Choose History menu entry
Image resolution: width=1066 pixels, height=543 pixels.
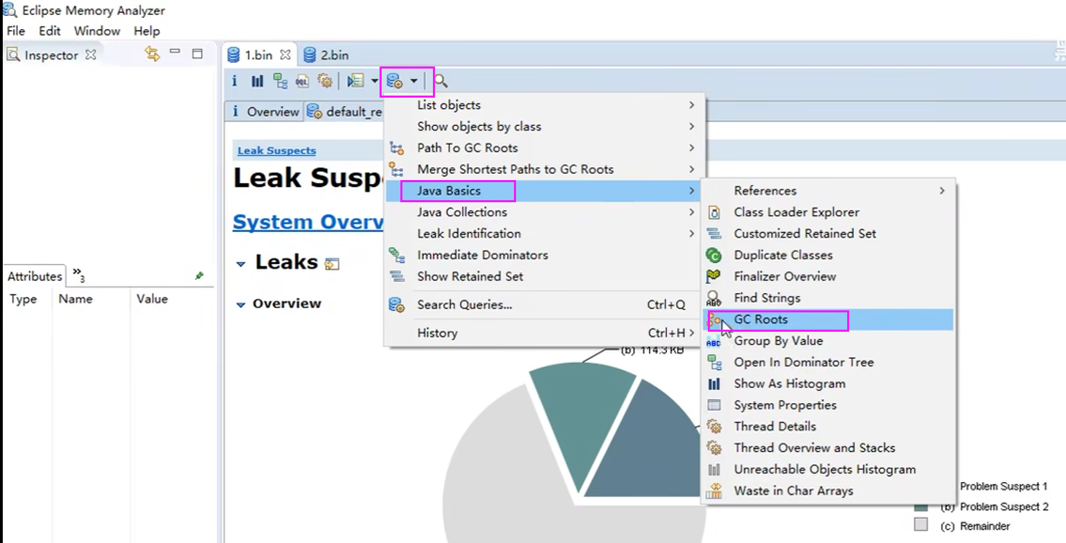point(542,333)
